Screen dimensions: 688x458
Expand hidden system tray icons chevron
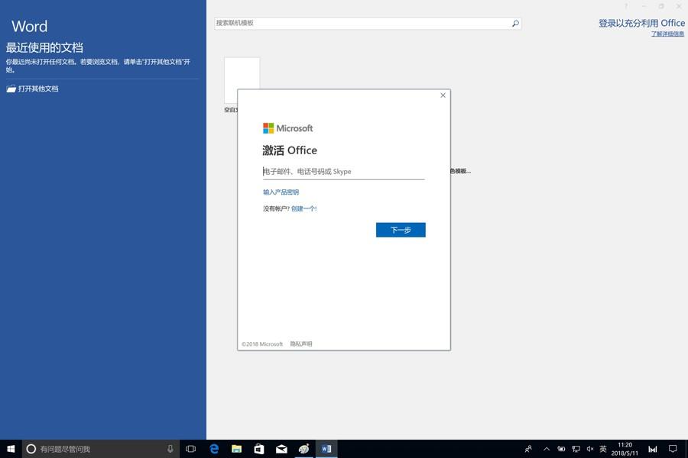click(547, 449)
